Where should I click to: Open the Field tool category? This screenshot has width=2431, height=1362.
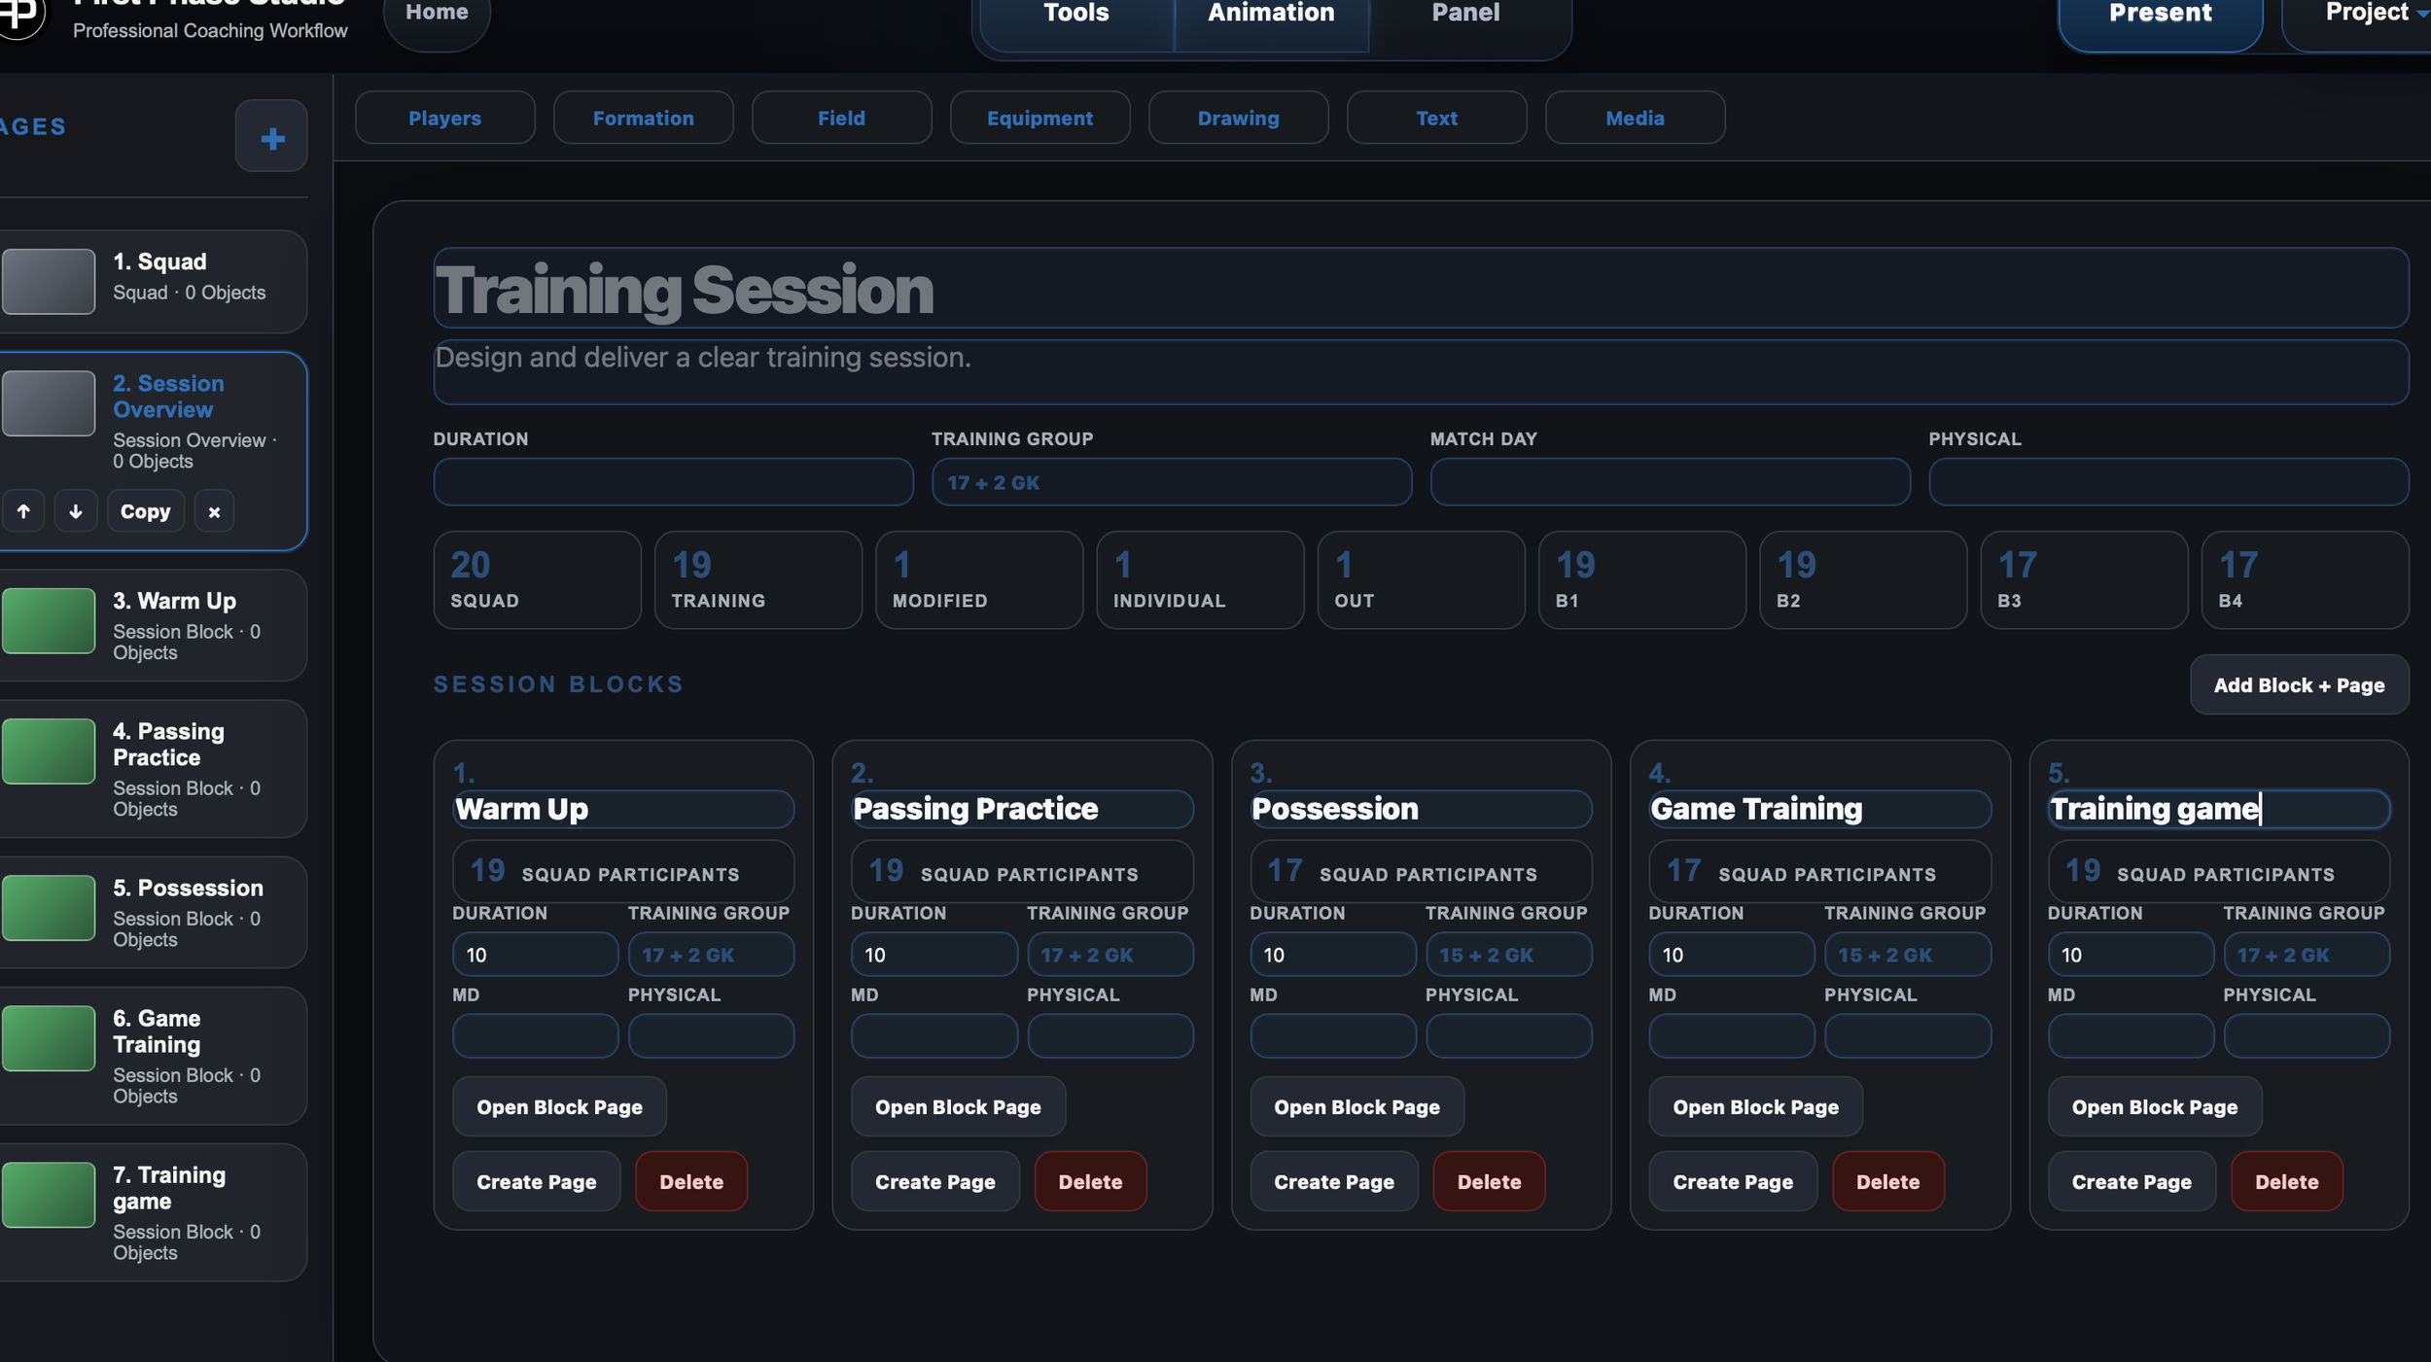tap(841, 118)
